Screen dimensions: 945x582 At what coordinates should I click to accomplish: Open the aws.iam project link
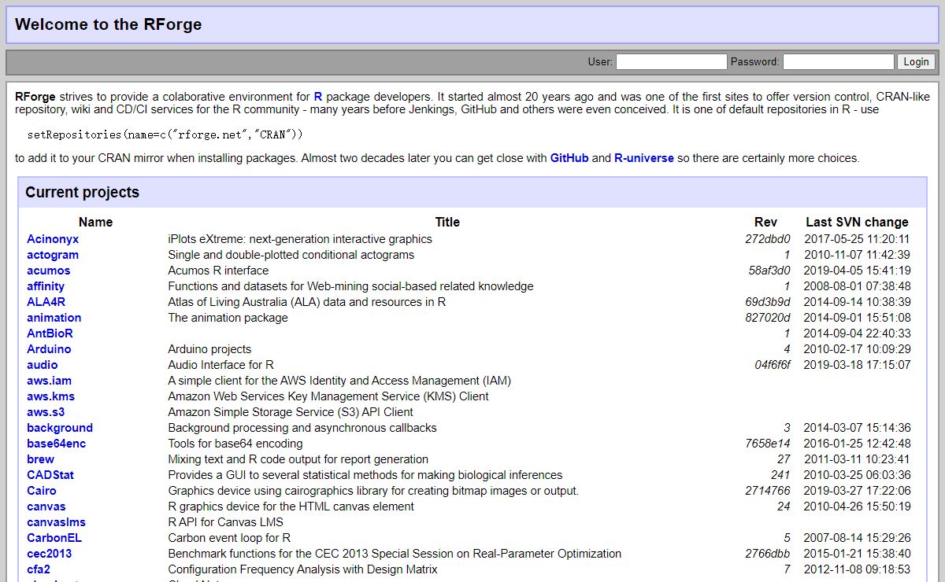pos(49,381)
